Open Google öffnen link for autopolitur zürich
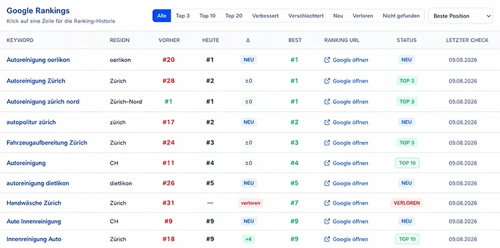This screenshot has height=248, width=500. (x=351, y=123)
